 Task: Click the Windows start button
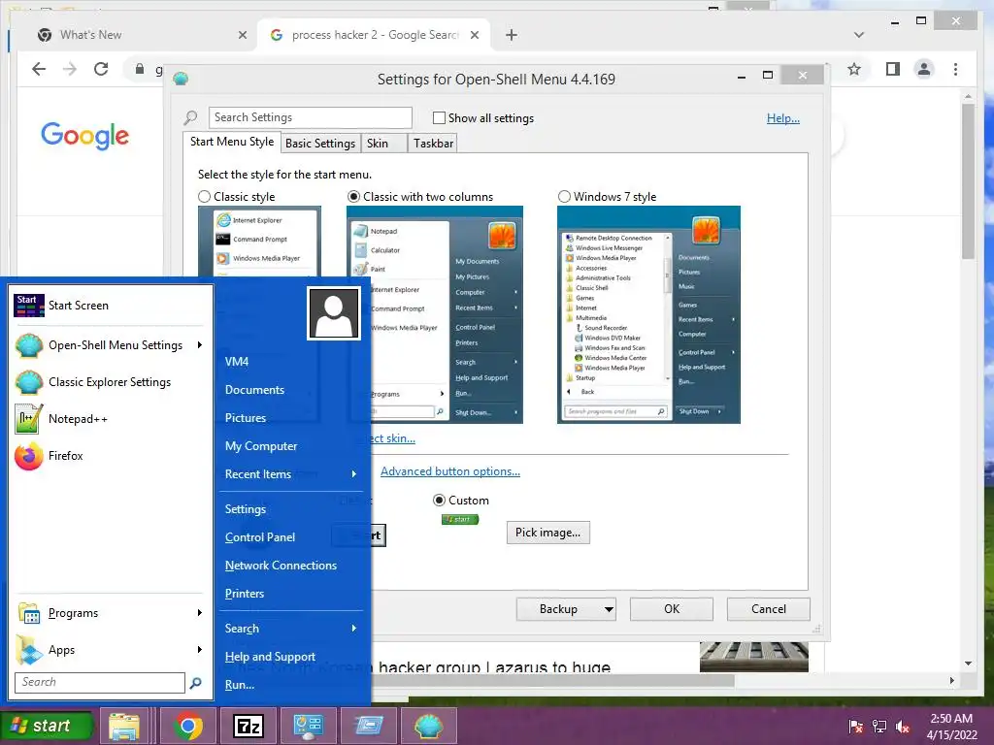pos(47,726)
